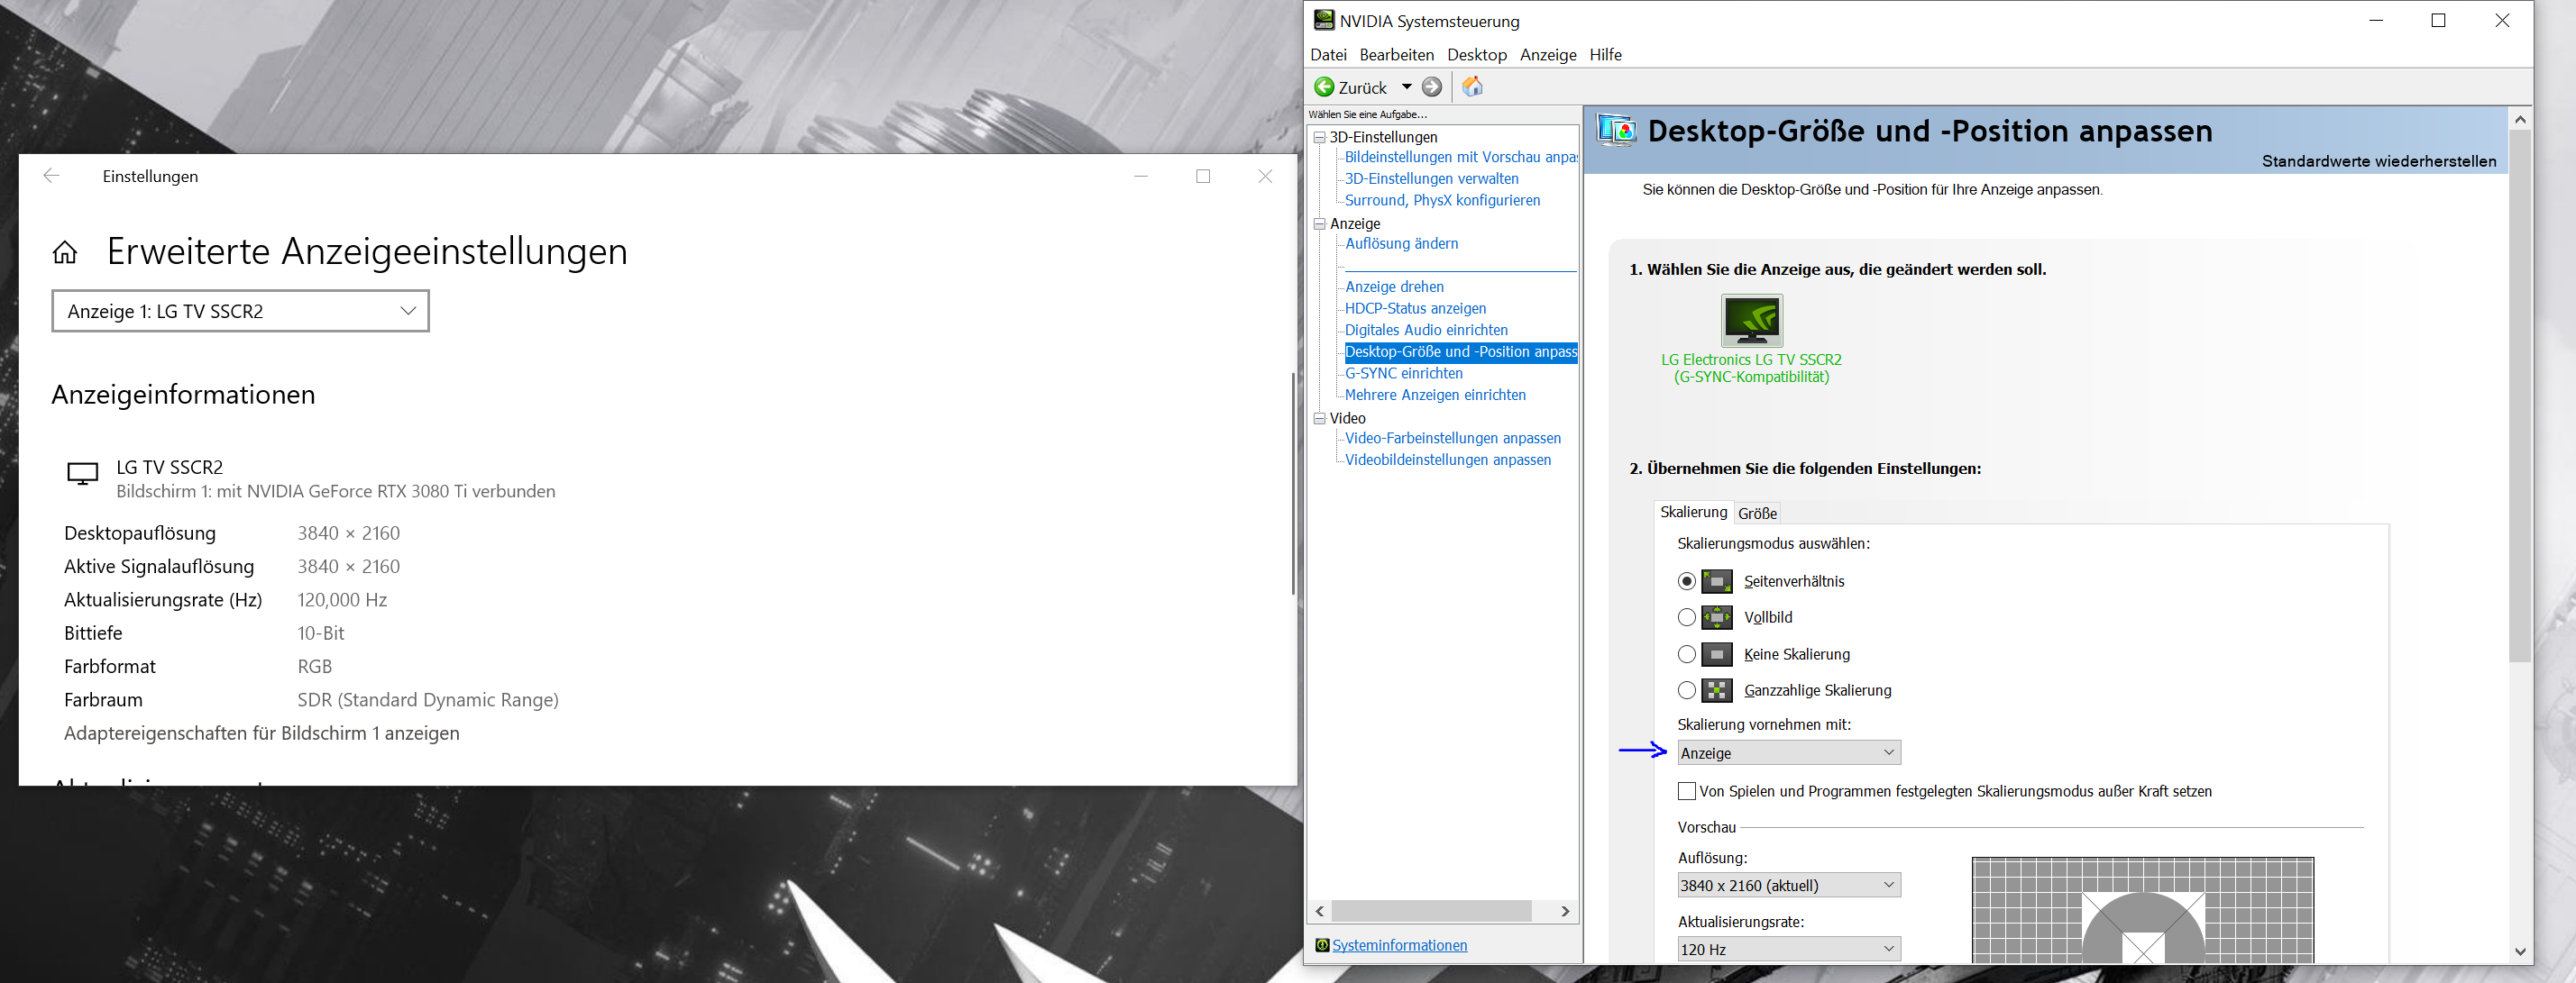Click the Vollbild scaling mode icon
This screenshot has height=983, width=2576.
[x=1717, y=617]
